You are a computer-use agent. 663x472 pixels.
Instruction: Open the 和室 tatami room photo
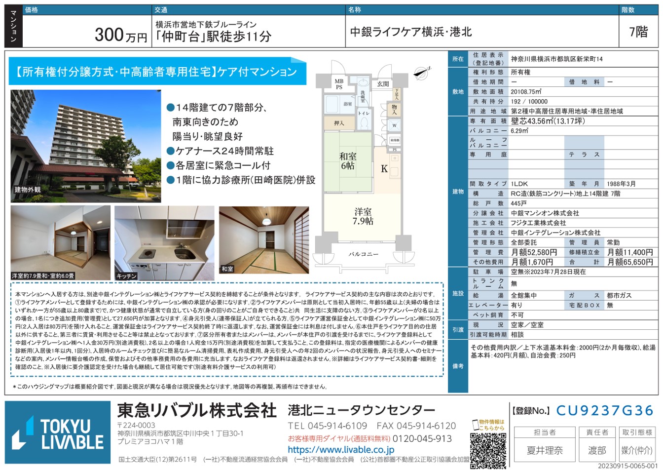pyautogui.click(x=264, y=240)
